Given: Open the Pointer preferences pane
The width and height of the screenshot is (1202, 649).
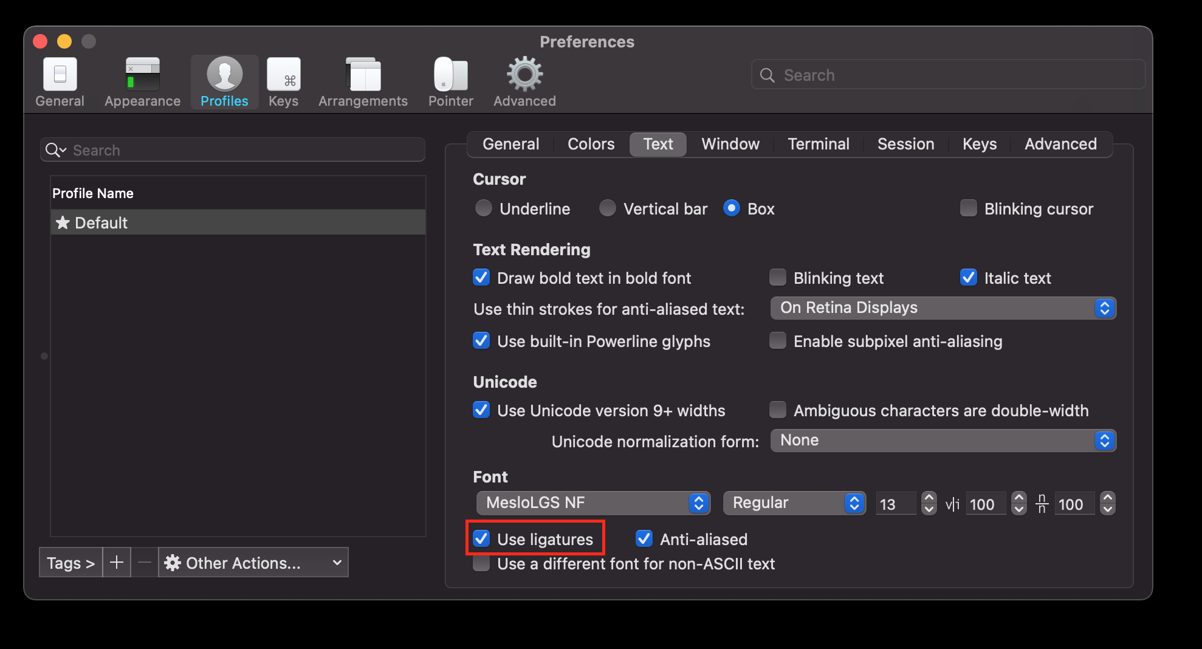Looking at the screenshot, I should [450, 81].
